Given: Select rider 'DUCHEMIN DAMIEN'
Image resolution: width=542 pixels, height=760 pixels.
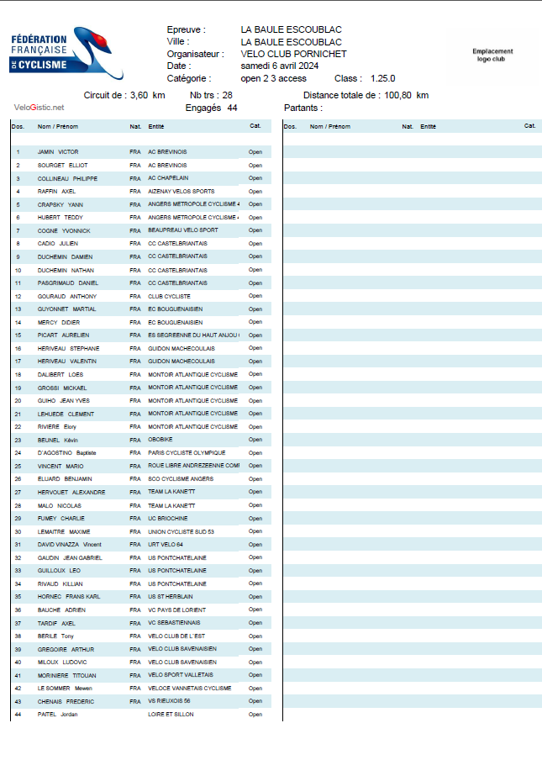Looking at the screenshot, I should pos(65,257).
